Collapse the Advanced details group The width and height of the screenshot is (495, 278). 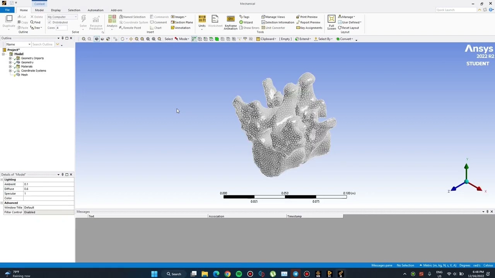(x=2, y=203)
